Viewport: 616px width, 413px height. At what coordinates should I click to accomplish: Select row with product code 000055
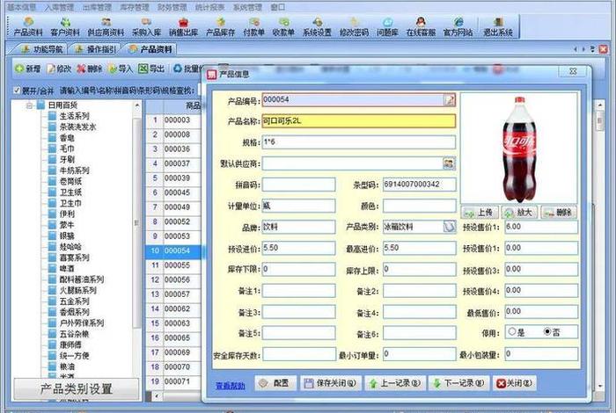(172, 265)
